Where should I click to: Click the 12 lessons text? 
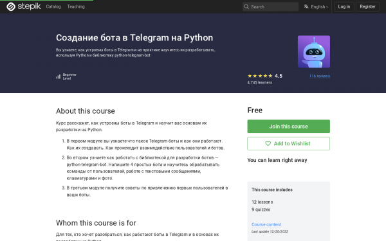click(262, 202)
